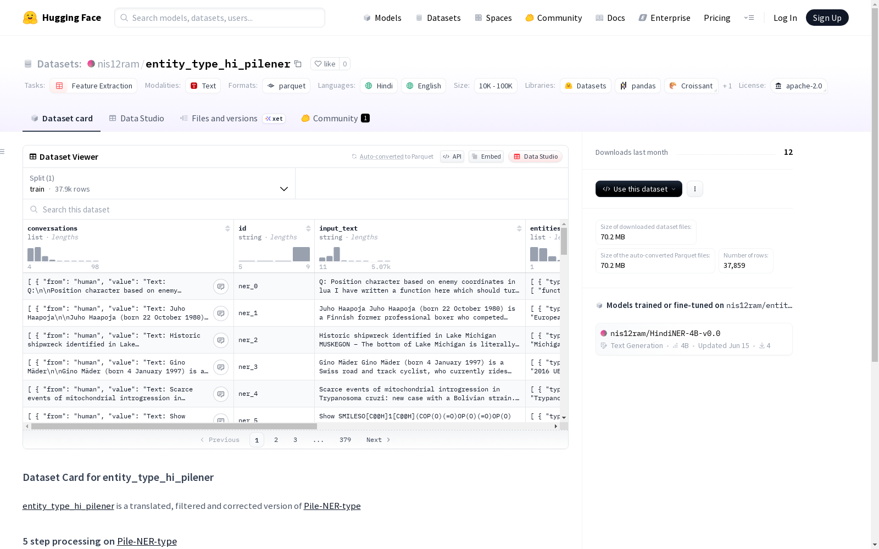
Task: Open Spaces in the top navigation
Action: pyautogui.click(x=493, y=18)
